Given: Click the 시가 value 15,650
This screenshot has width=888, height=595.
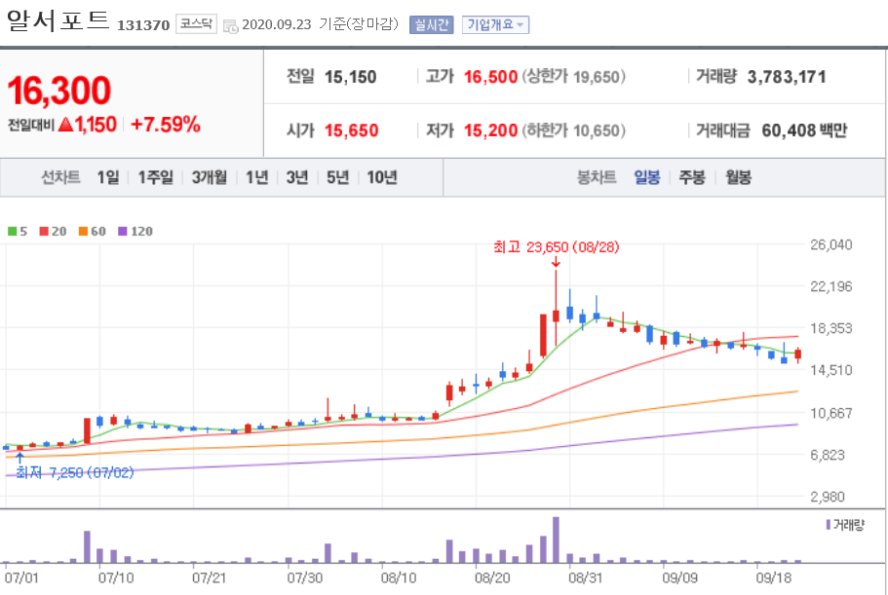Looking at the screenshot, I should [351, 130].
